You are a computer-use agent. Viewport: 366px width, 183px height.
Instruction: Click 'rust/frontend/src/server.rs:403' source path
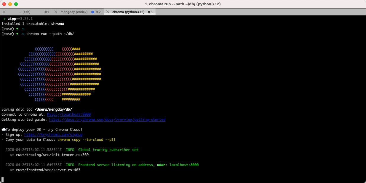coord(48,170)
